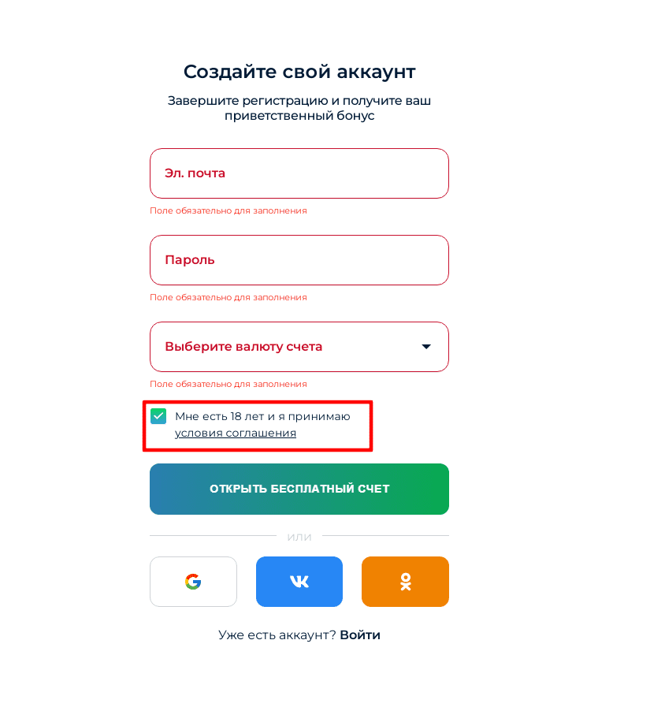Sign up via the VK icon button

[x=299, y=581]
